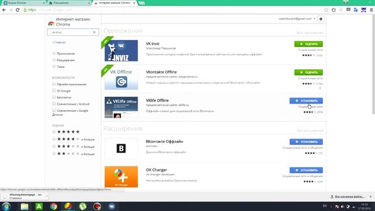Clear the search field with X
375x211 pixels.
(94, 32)
